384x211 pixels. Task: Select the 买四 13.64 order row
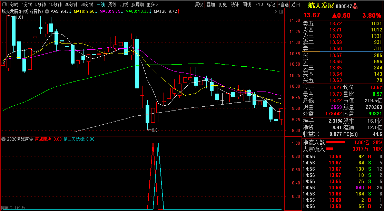tap(343, 74)
